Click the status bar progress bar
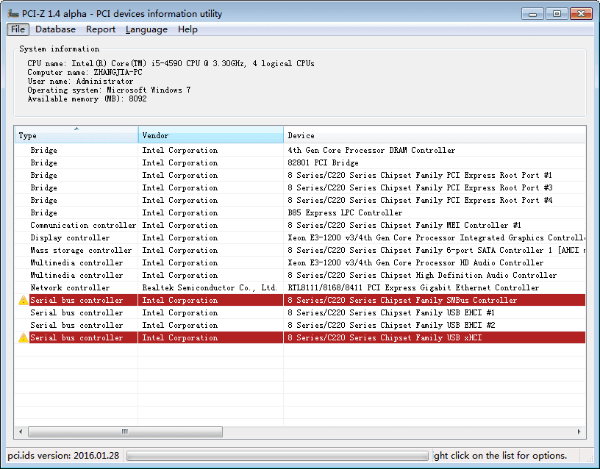Viewport: 600px width, 469px height. [277, 456]
